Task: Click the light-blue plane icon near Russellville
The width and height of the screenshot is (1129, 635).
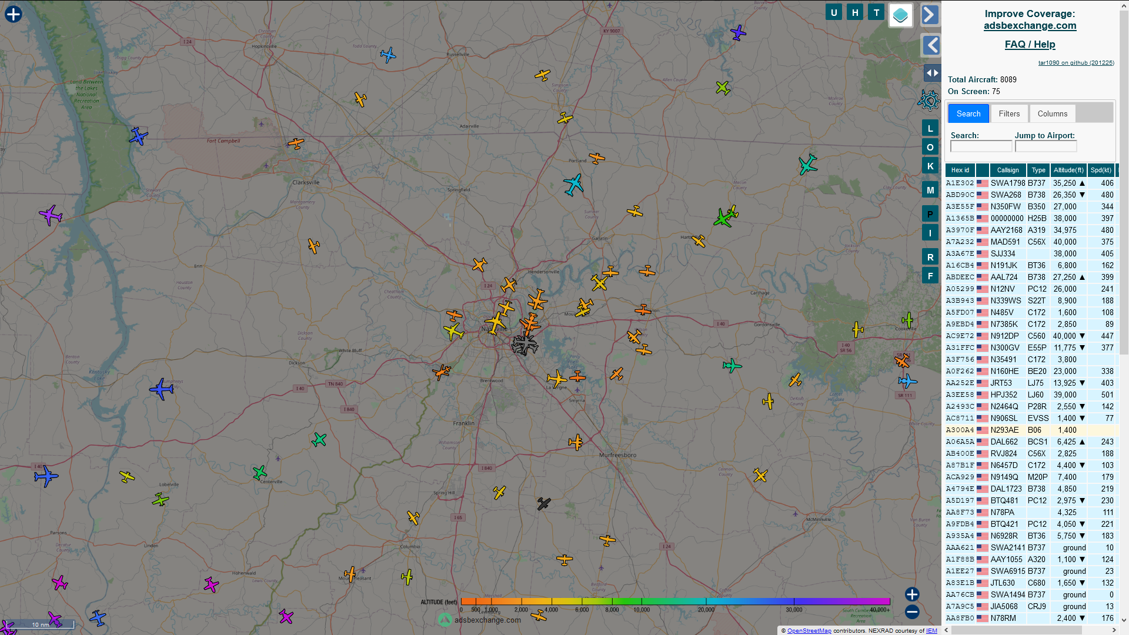Action: tap(388, 55)
